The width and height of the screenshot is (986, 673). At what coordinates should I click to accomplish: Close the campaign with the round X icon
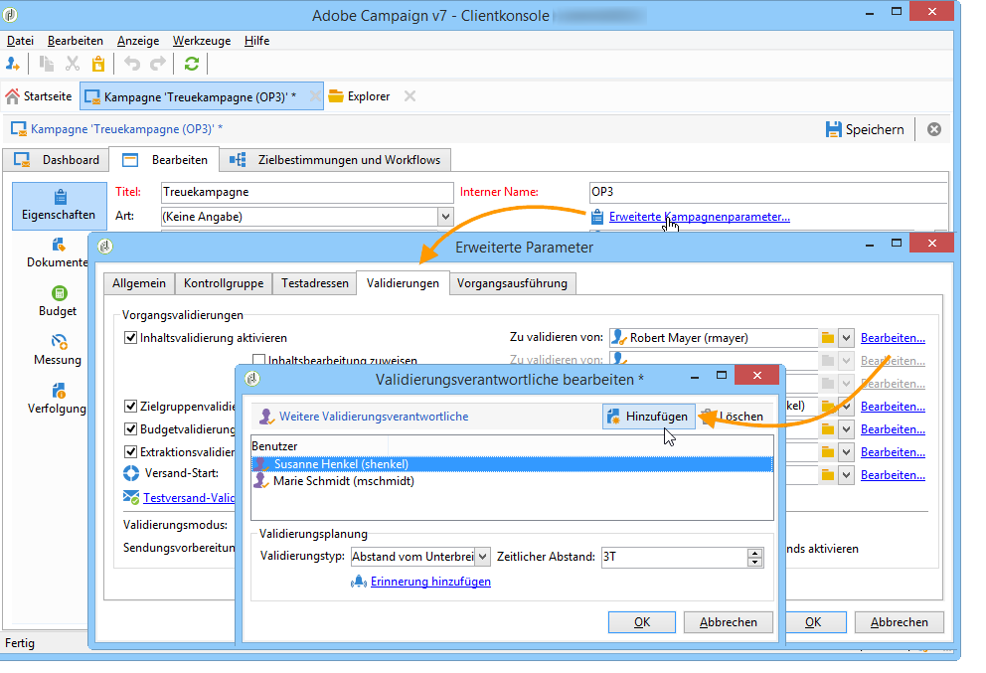tap(934, 129)
